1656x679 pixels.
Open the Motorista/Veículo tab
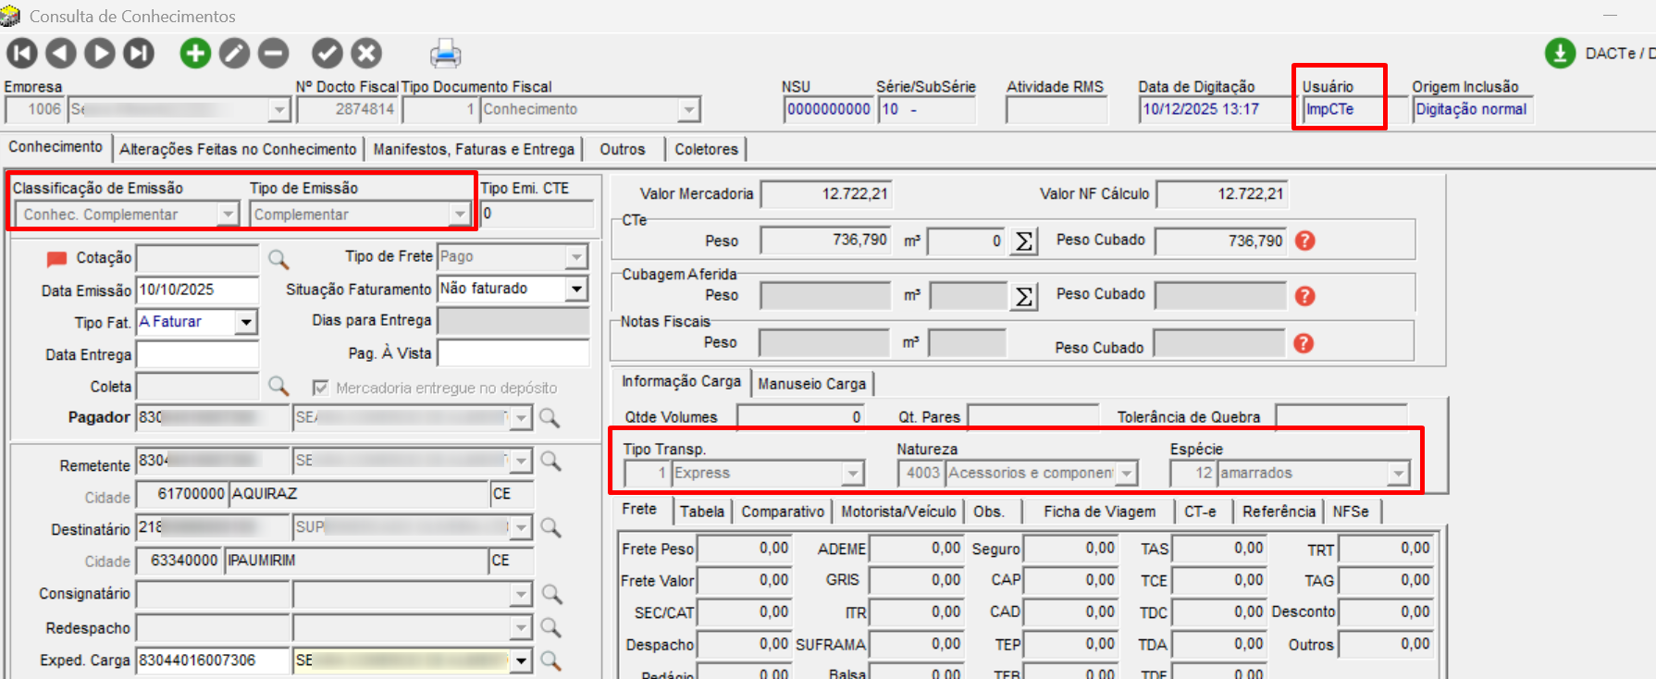897,512
